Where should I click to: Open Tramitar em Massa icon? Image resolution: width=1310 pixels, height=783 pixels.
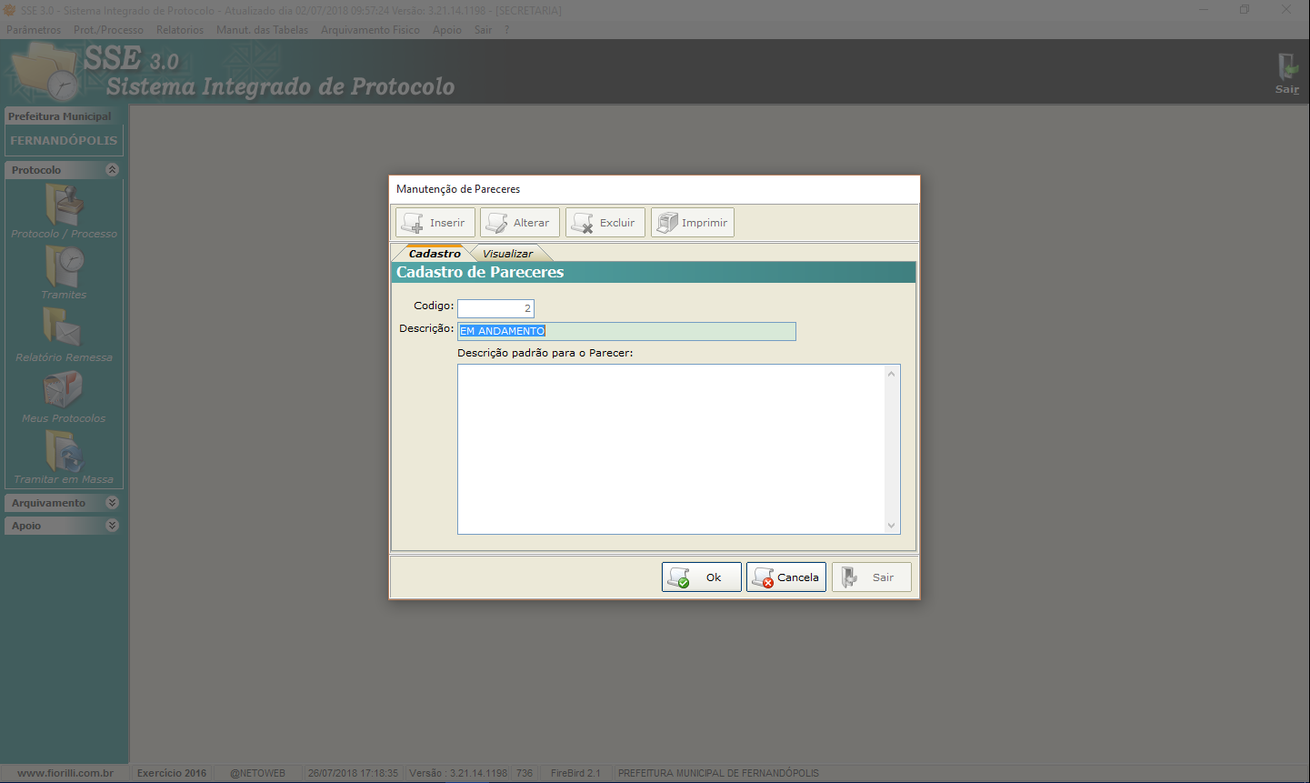click(64, 451)
